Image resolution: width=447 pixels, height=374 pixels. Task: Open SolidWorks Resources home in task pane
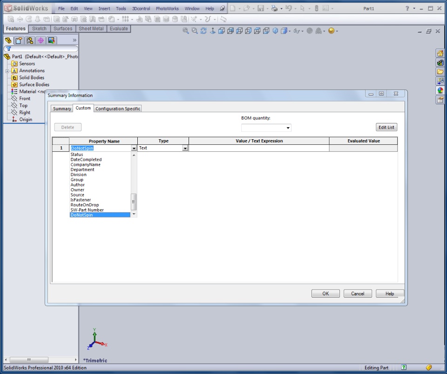(440, 53)
